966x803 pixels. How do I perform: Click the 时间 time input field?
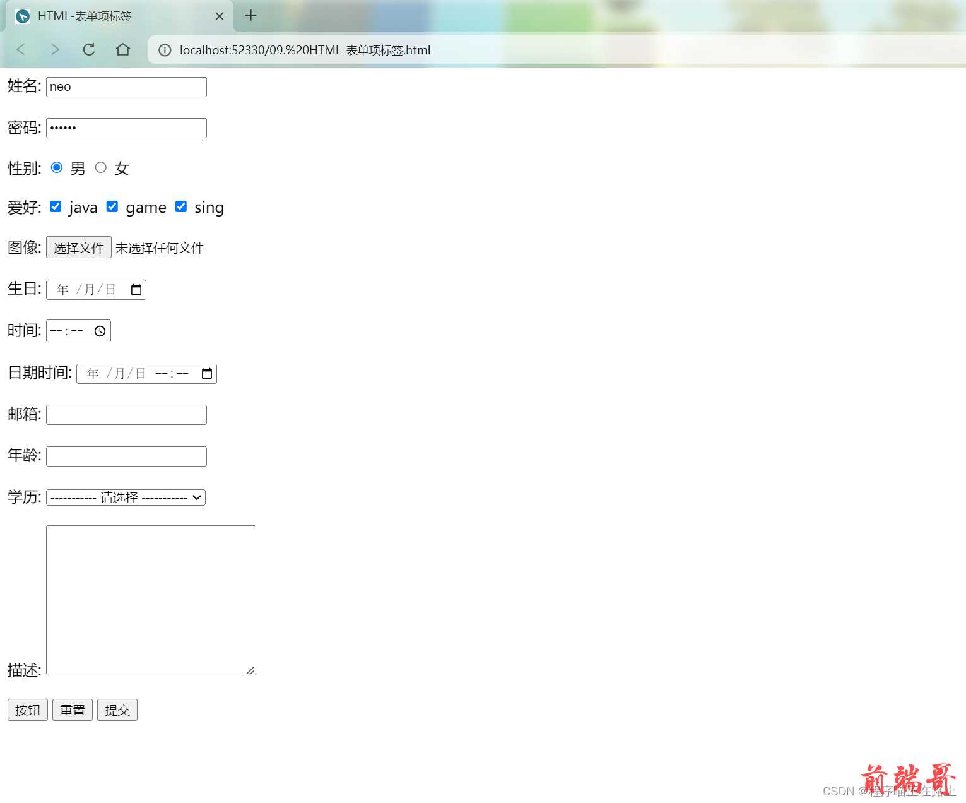(x=78, y=331)
